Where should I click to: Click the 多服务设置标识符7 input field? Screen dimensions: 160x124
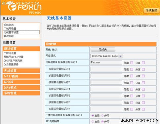106,109
